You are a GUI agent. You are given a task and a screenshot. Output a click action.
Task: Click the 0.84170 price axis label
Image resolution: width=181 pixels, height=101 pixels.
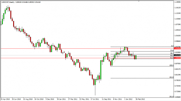point(178,69)
